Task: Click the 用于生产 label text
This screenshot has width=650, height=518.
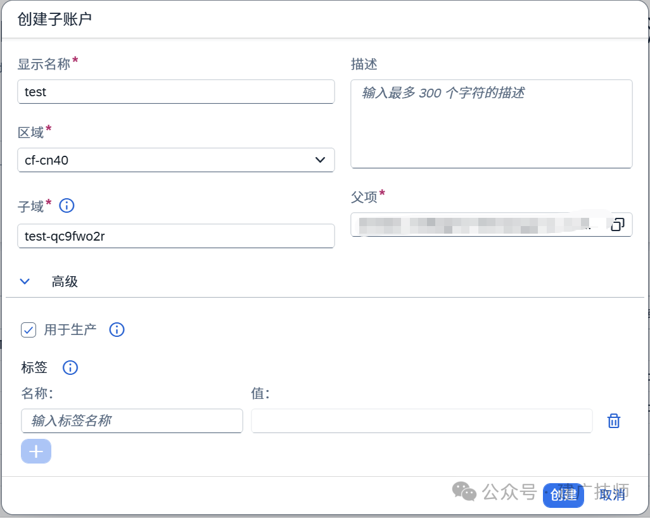Action: (70, 330)
